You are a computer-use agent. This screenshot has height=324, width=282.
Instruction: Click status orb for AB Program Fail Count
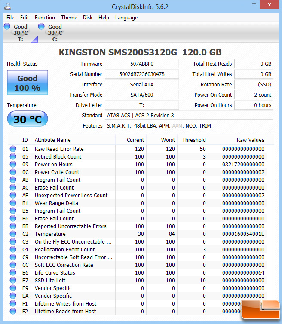[x=13, y=180]
